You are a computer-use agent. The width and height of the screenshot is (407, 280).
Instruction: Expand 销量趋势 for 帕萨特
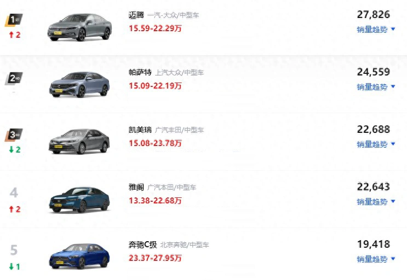pos(376,87)
